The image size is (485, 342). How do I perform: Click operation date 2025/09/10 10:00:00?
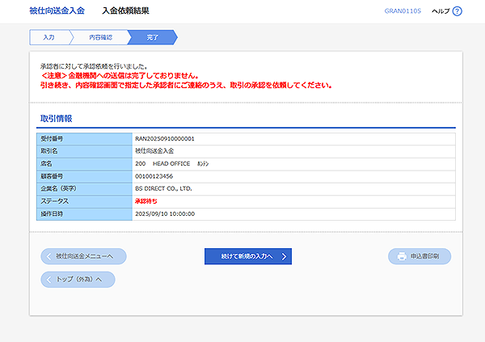point(165,214)
